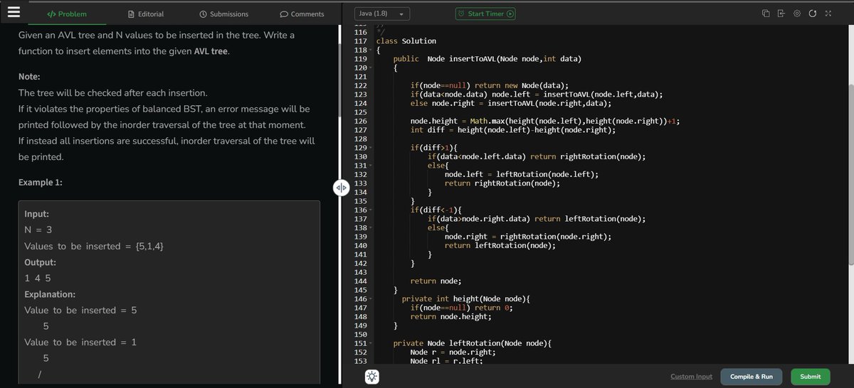
Task: Open editor settings gear
Action: (797, 14)
